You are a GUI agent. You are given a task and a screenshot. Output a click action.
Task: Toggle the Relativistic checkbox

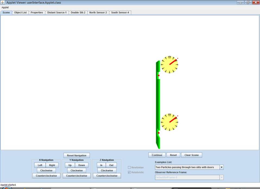pyautogui.click(x=129, y=172)
